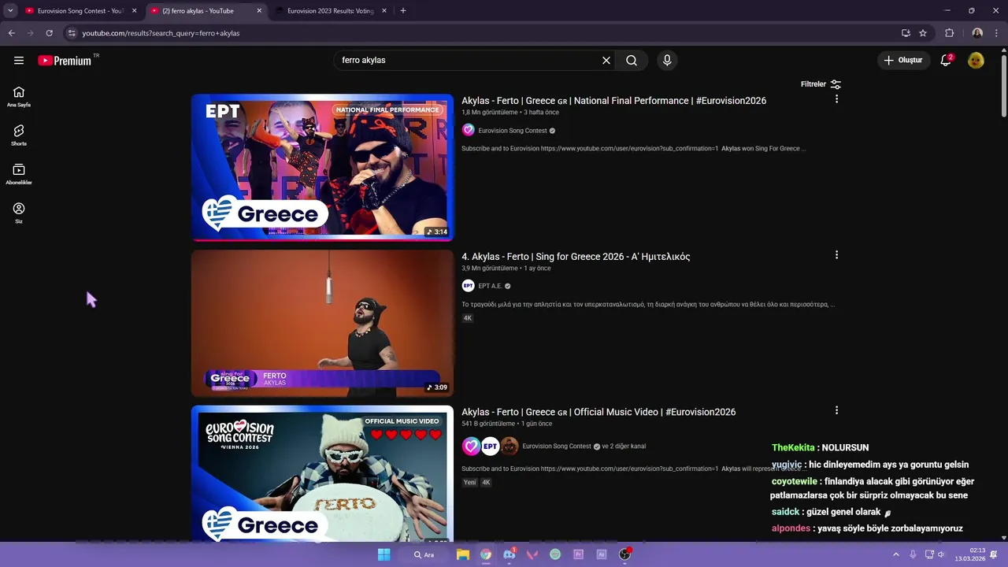The height and width of the screenshot is (567, 1008).
Task: Install or cast page icon in address bar
Action: pos(906,33)
